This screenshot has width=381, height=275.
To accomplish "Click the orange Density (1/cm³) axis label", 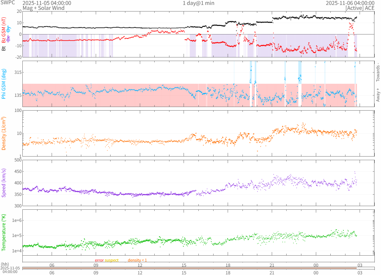I will coord(4,134).
